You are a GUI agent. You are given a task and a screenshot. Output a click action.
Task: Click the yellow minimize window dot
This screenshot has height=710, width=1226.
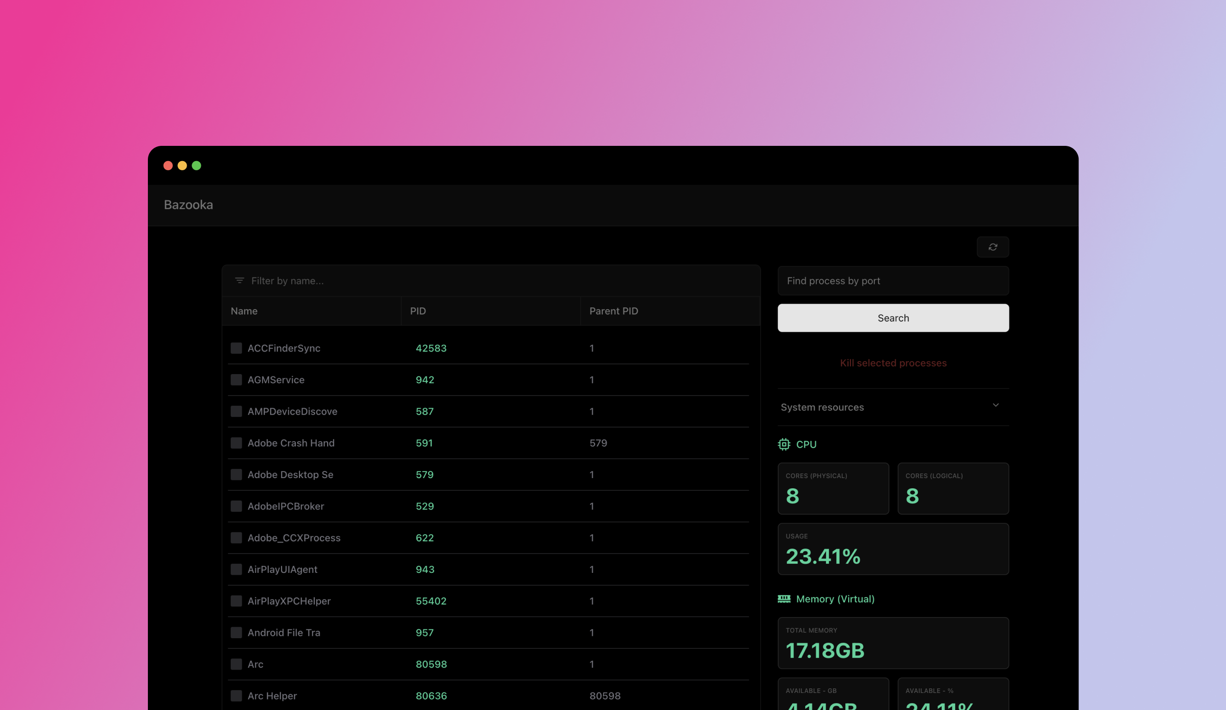click(x=182, y=166)
